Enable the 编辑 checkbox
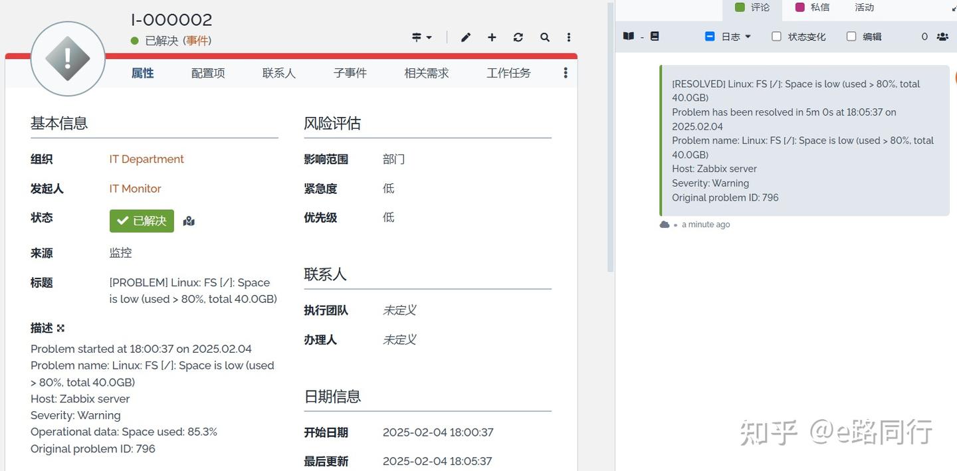 click(x=851, y=37)
